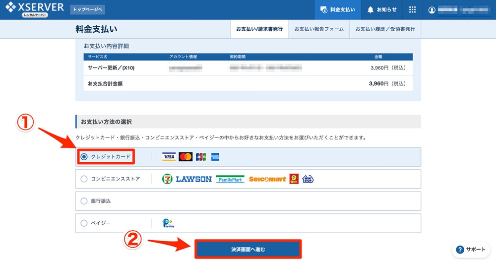Click お支払合計金額 label
This screenshot has width=496, height=263.
tap(105, 83)
